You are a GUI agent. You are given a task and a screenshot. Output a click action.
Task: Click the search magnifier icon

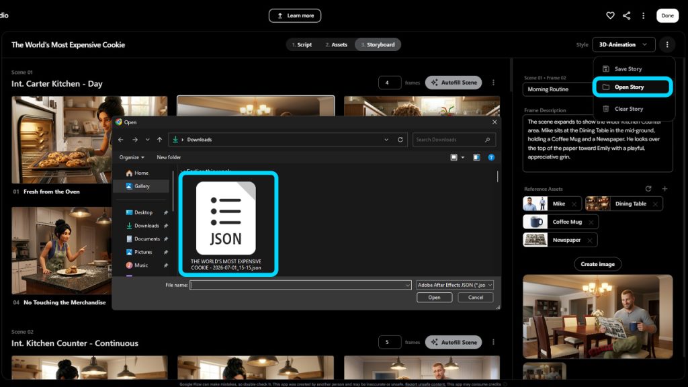[488, 140]
